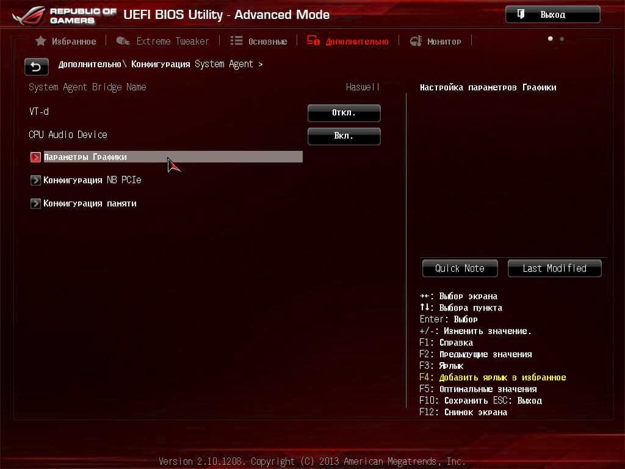
Task: Click the star icon of Избранное tab
Action: click(40, 41)
